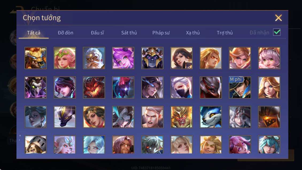The image size is (302, 170).
Task: Pick the blue wolf hero portrait
Action: (211, 117)
